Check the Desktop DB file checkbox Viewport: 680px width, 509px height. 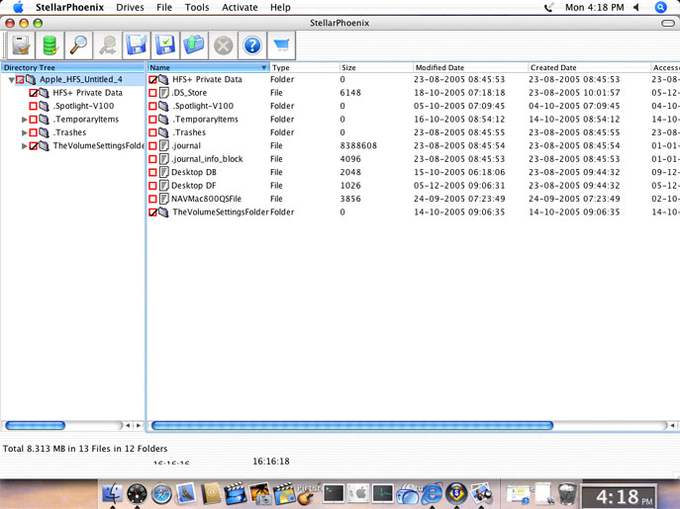click(152, 172)
